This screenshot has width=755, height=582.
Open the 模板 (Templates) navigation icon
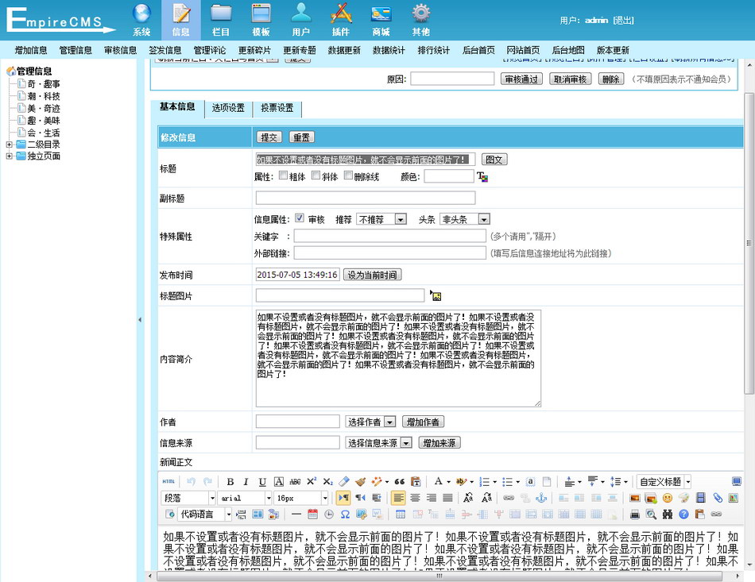[261, 20]
